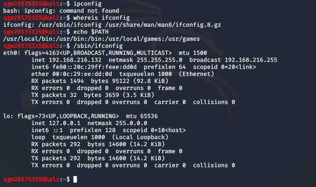This screenshot has width=316, height=187.
Task: Click the '(Local Loopback)' text
Action: [140, 137]
